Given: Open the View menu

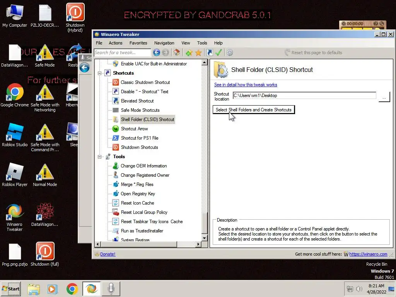Looking at the screenshot, I should [186, 43].
